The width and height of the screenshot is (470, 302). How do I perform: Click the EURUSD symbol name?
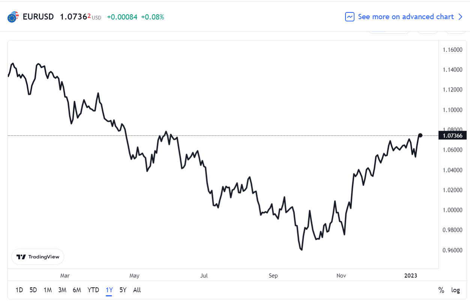(38, 17)
